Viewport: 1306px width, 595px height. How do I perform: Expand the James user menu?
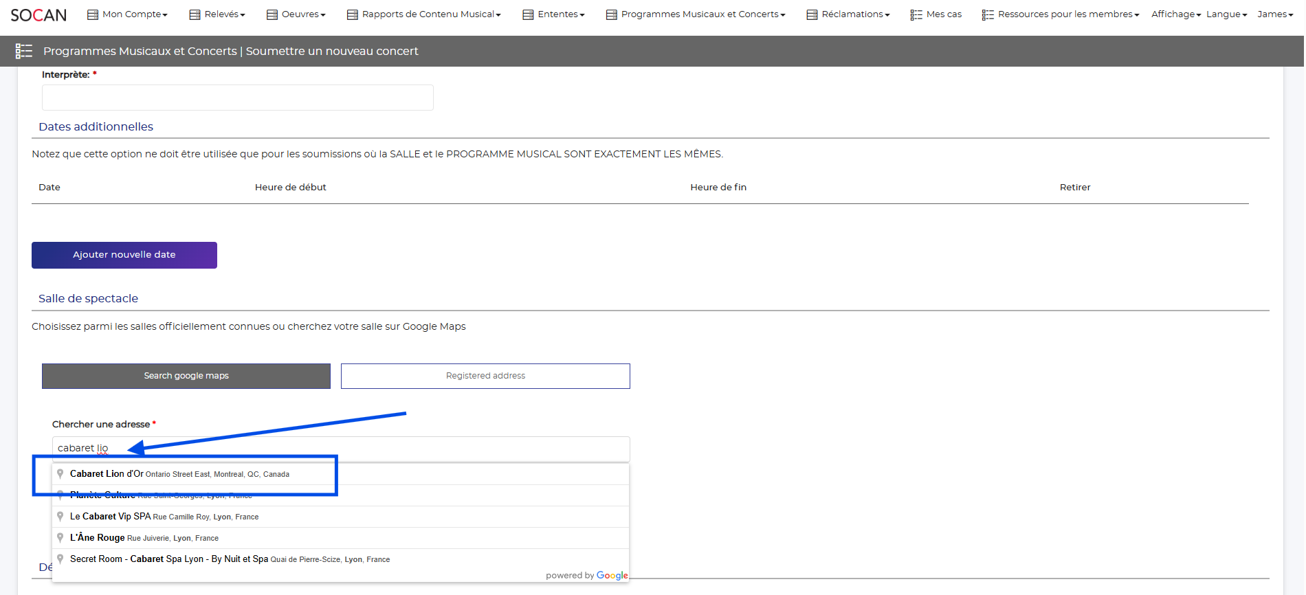[x=1274, y=14]
